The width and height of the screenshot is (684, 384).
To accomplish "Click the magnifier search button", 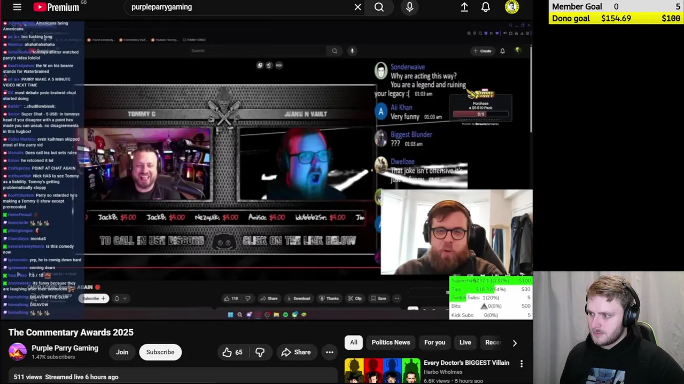I will [379, 7].
